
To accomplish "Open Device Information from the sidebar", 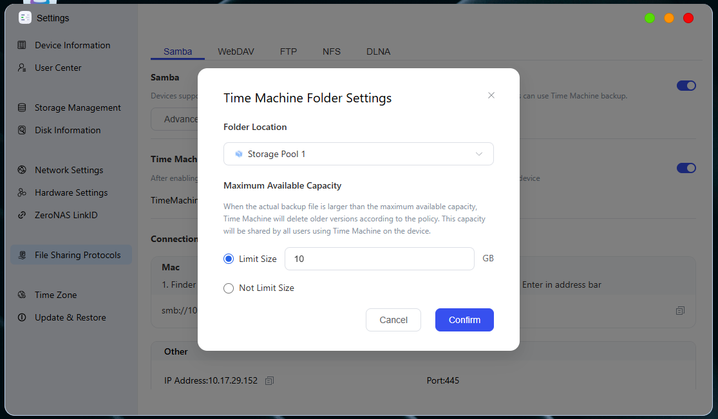I will (x=72, y=45).
